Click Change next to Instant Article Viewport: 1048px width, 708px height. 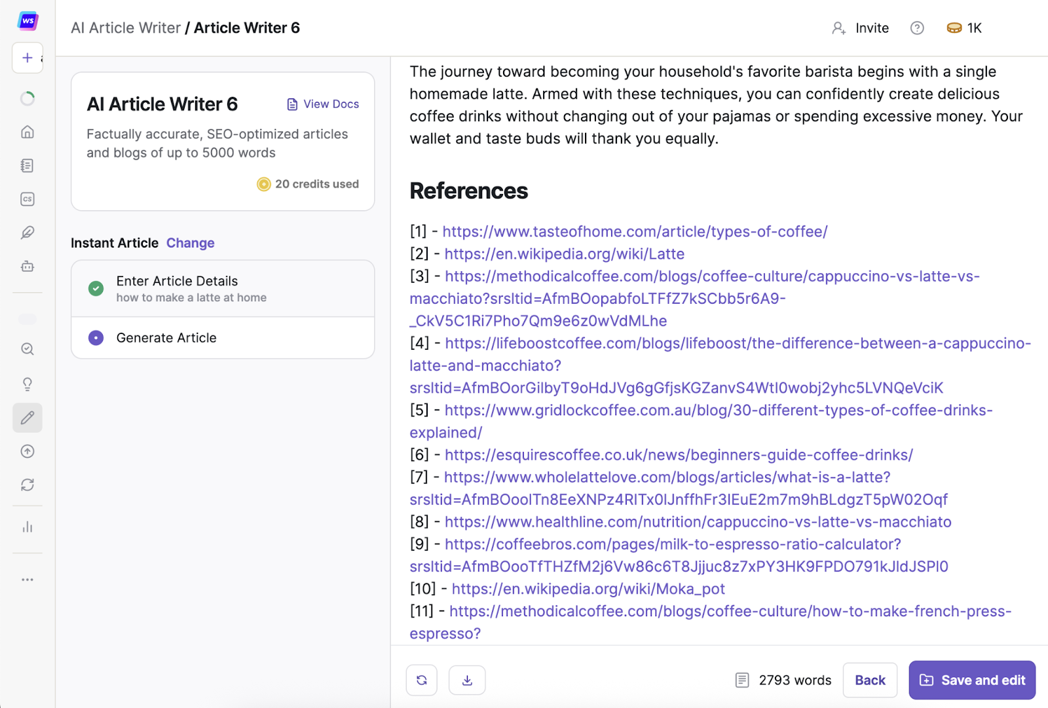[190, 243]
